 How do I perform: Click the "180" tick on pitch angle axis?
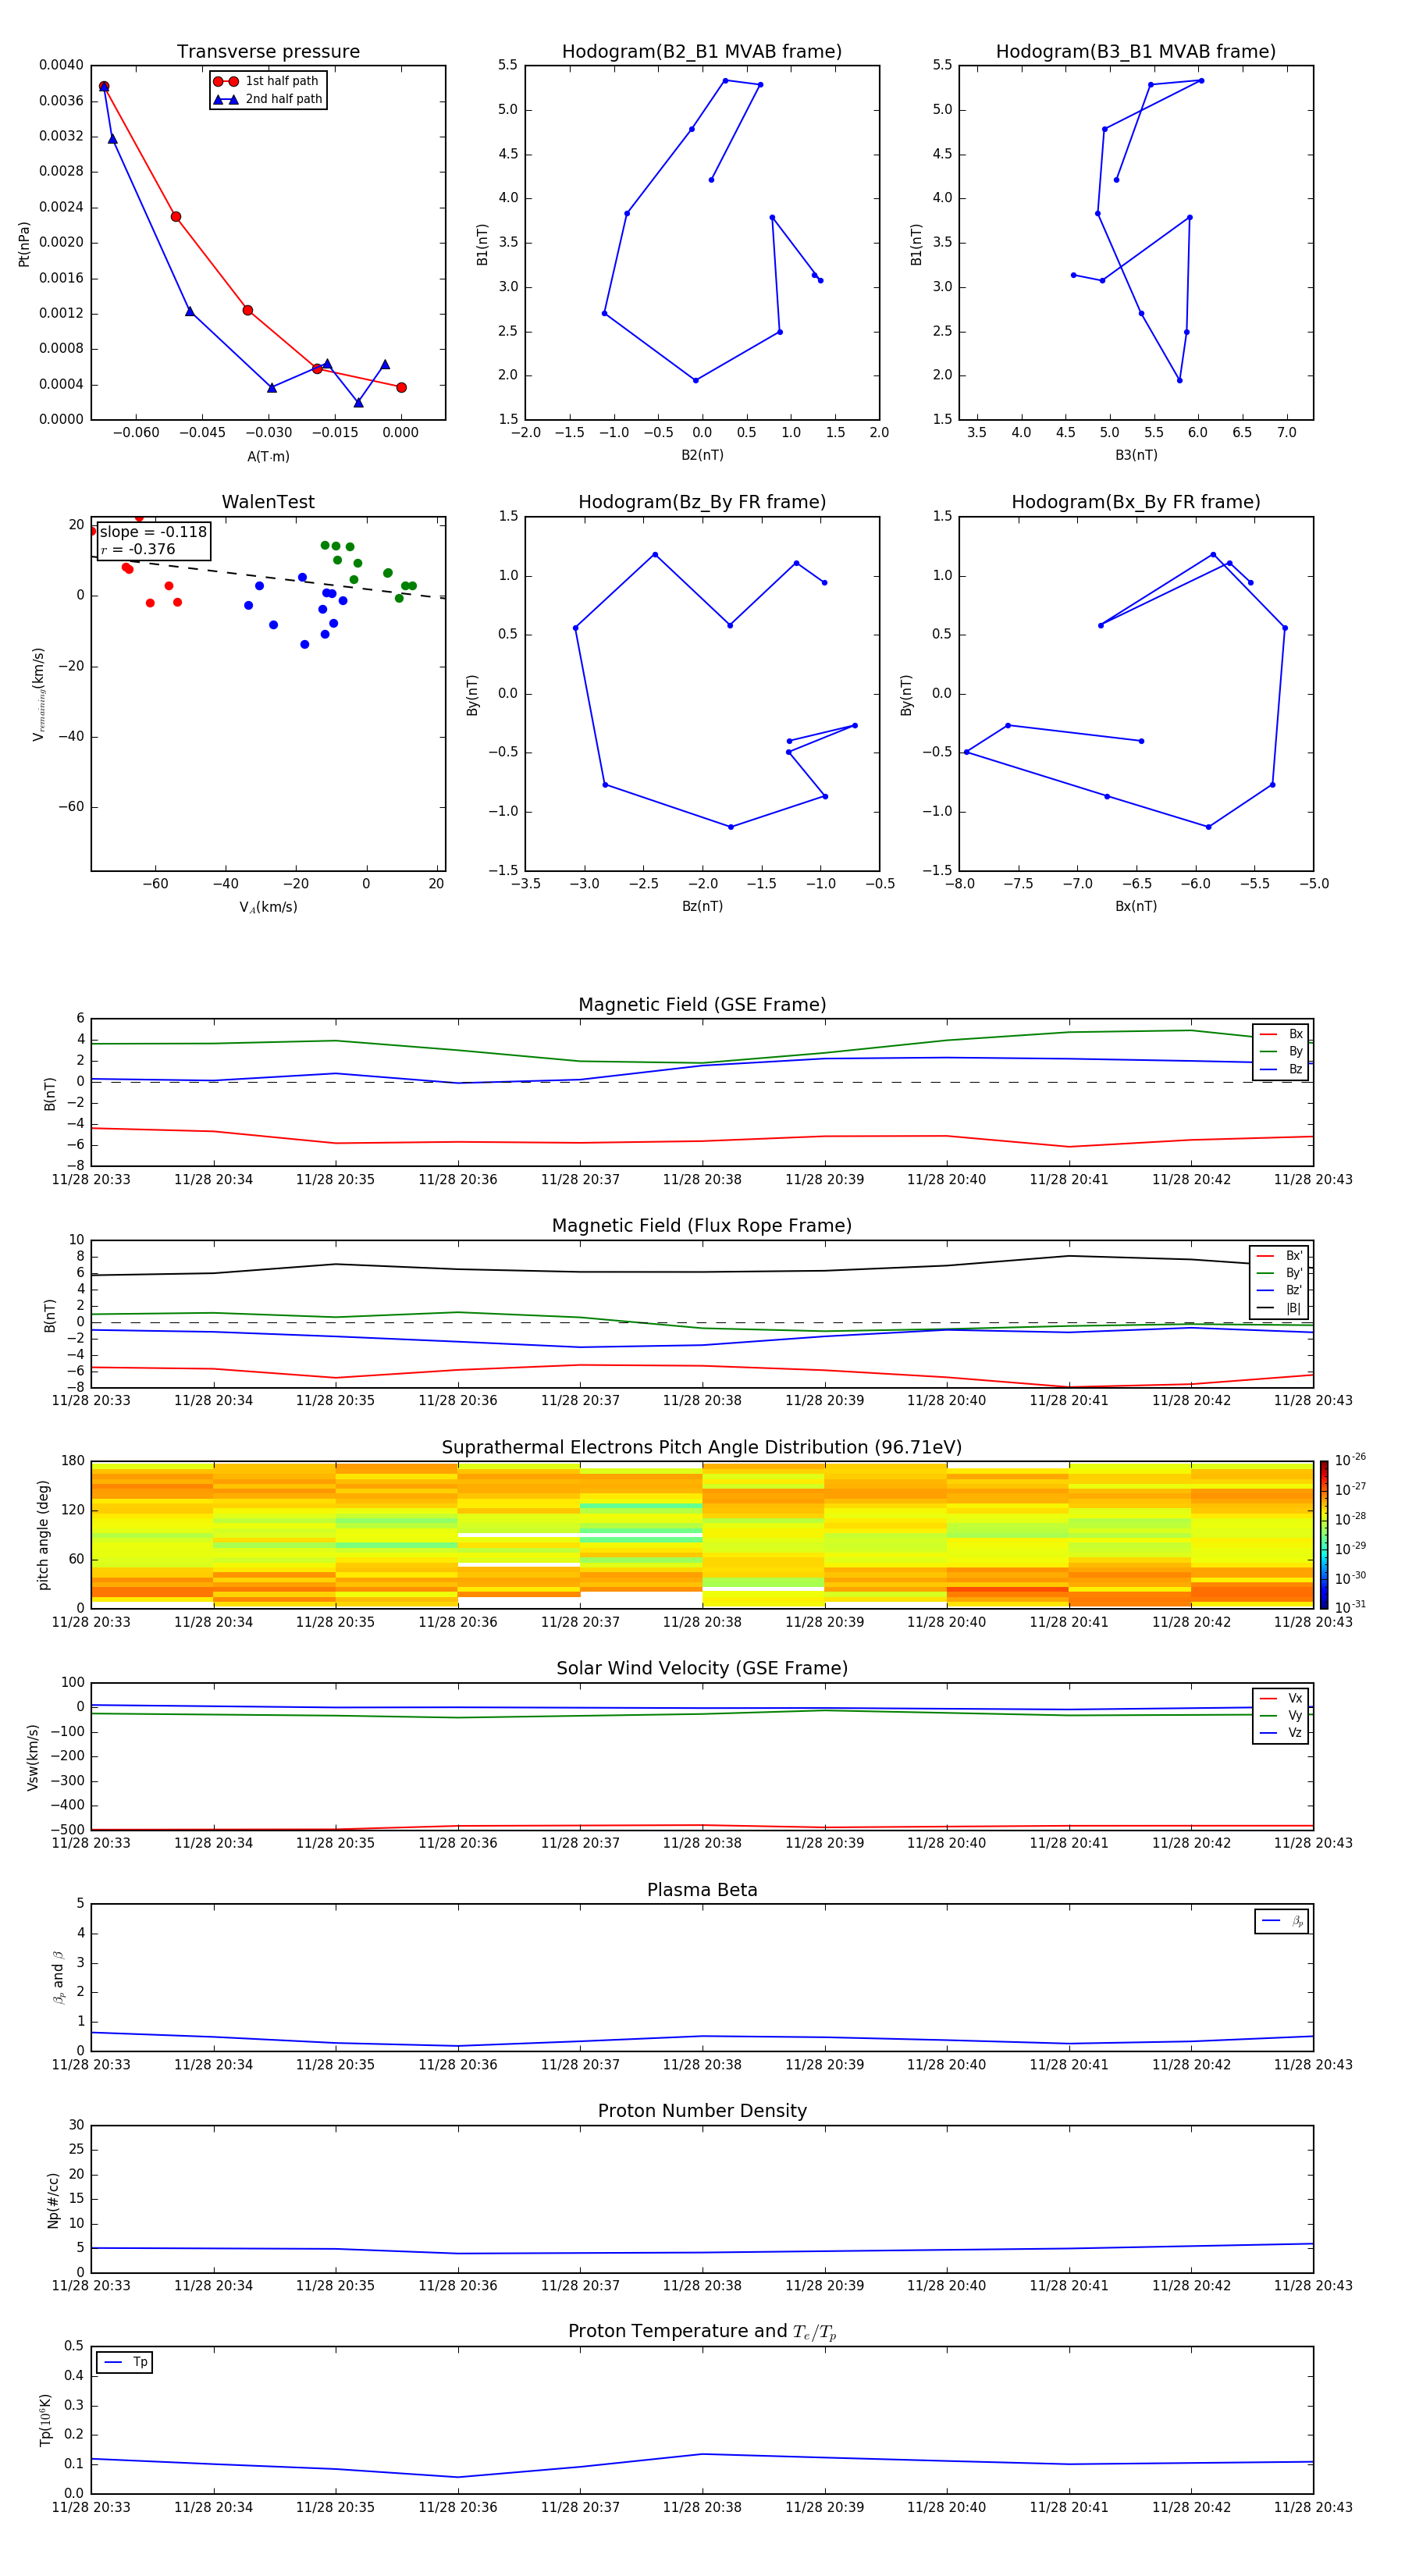coord(73,1461)
